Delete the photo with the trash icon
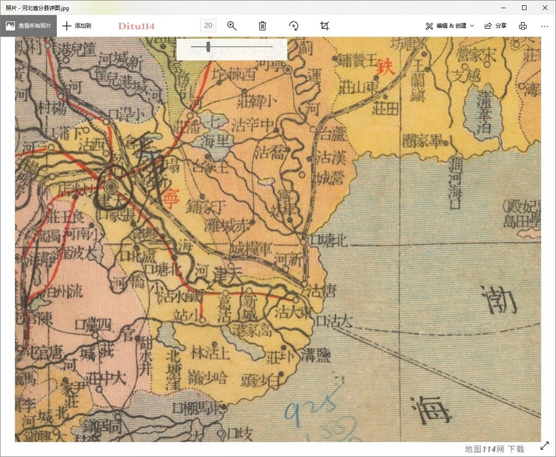This screenshot has width=556, height=457. tap(262, 25)
